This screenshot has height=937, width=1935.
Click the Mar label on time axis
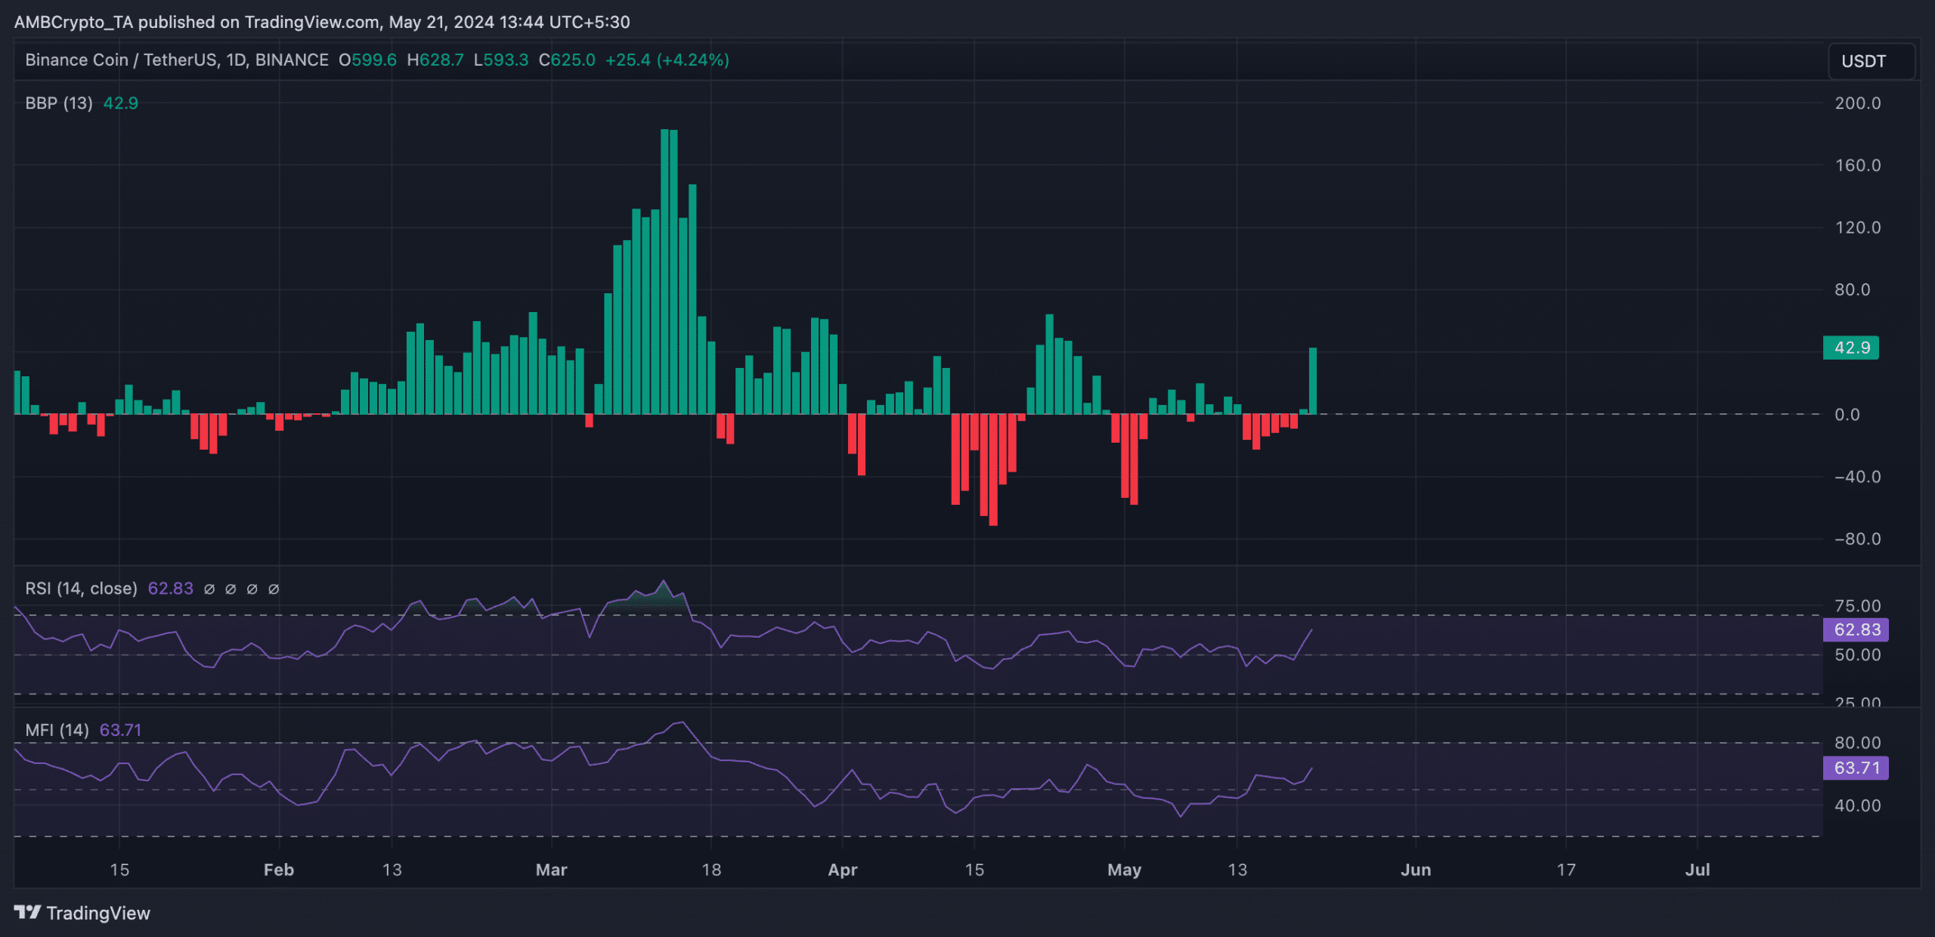(x=552, y=870)
